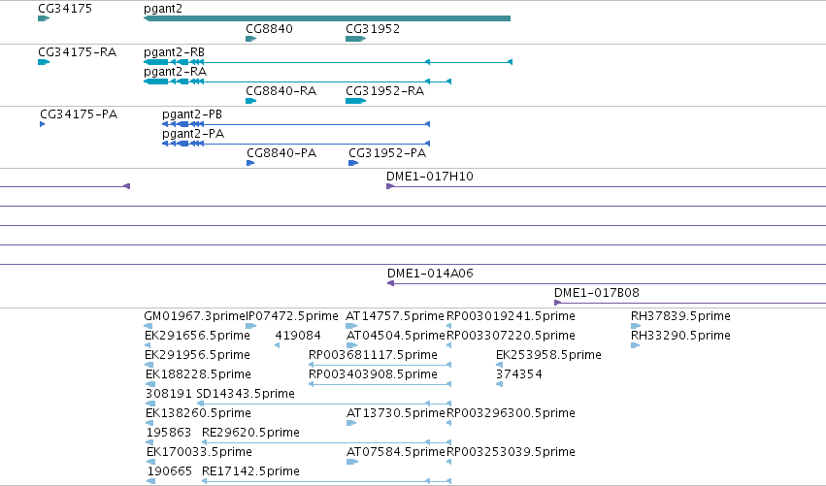
Task: Click the RE17142.5prime EST label
Action: pos(250,471)
